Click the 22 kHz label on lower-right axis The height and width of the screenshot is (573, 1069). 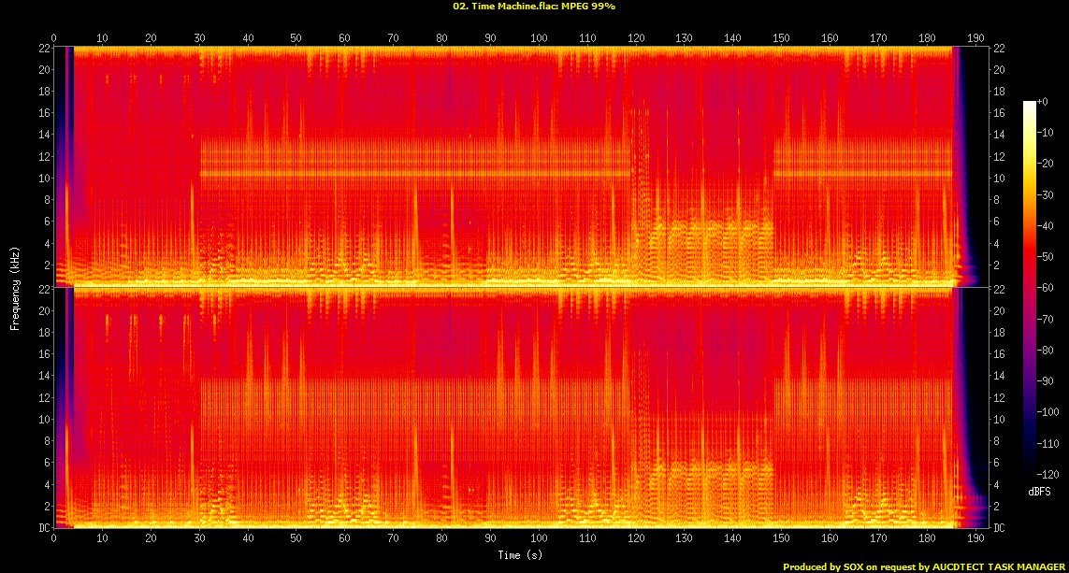tap(999, 290)
